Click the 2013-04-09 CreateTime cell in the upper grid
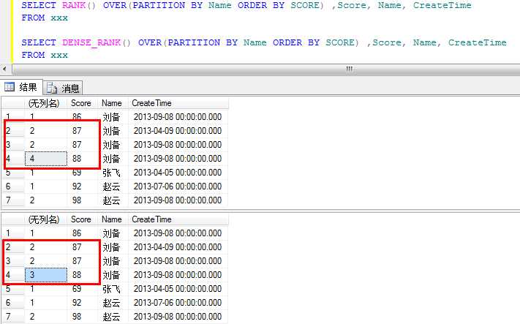Screen dimensions: 520x324 [178, 131]
